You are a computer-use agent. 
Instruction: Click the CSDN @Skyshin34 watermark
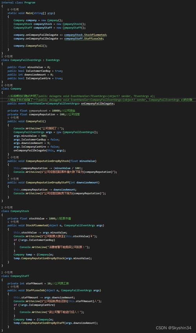(x=174, y=328)
